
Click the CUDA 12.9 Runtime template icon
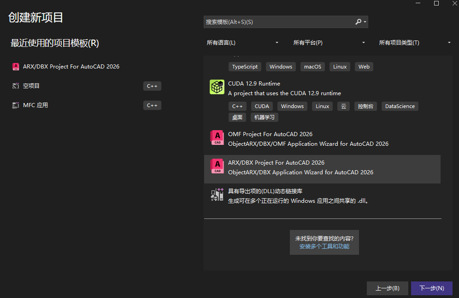(x=217, y=87)
